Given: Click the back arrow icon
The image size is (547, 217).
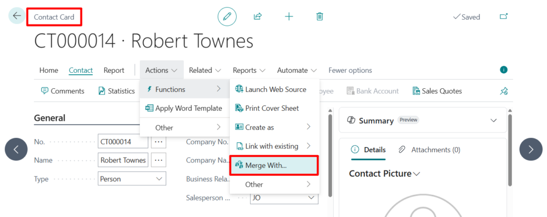Looking at the screenshot, I should [17, 16].
